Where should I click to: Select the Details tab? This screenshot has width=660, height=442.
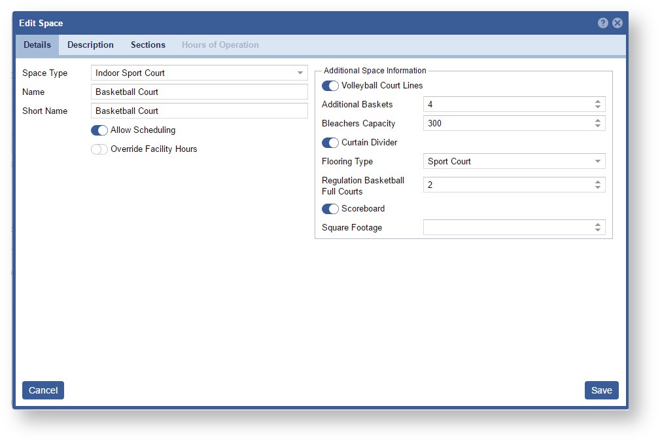tap(37, 45)
